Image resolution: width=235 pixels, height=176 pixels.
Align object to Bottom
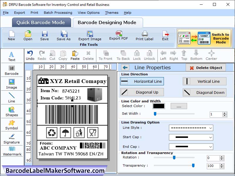[x=196, y=55]
